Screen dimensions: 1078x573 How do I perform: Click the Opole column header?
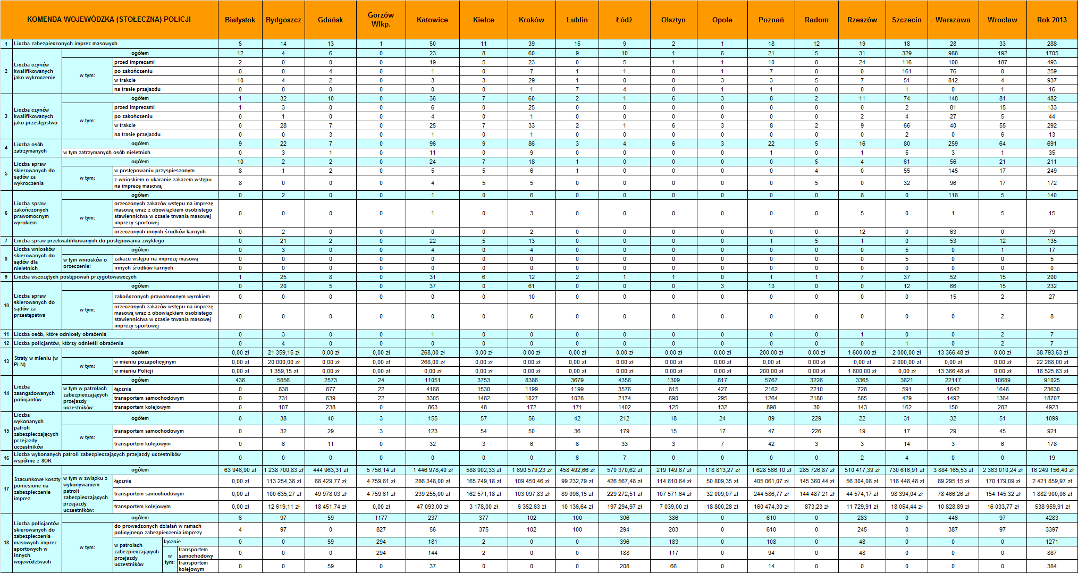point(722,20)
